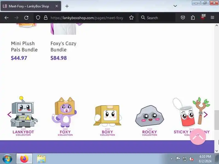Click the page scrollbar up arrow
Viewport: 219px width, 164px height.
[x=217, y=25]
